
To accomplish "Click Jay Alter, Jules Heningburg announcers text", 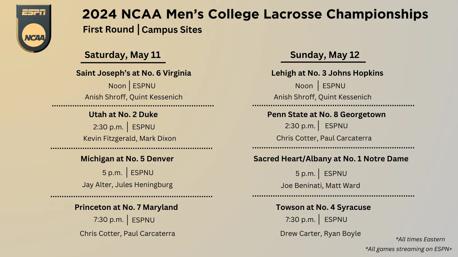I will 127,185.
